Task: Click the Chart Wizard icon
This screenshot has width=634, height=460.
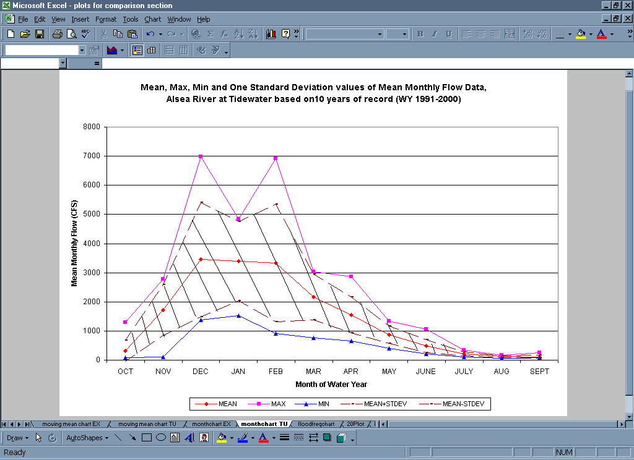Action: pos(271,34)
